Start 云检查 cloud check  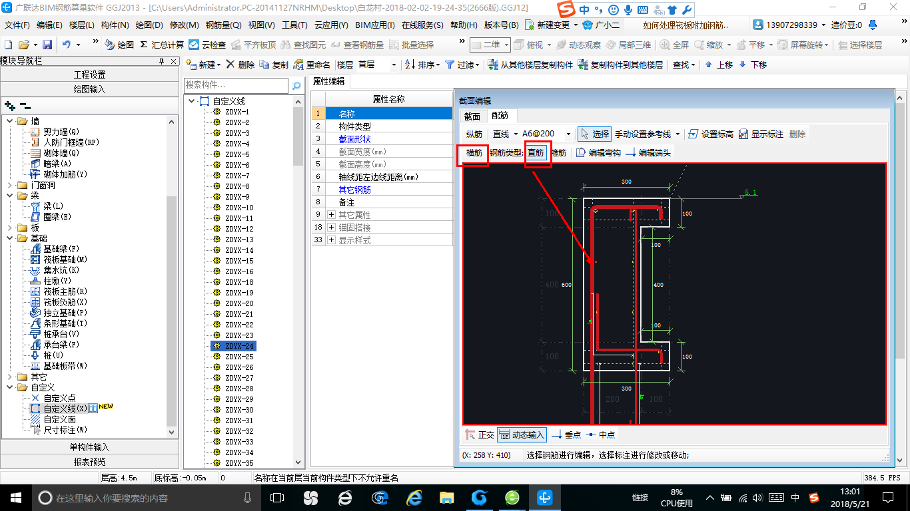(207, 45)
